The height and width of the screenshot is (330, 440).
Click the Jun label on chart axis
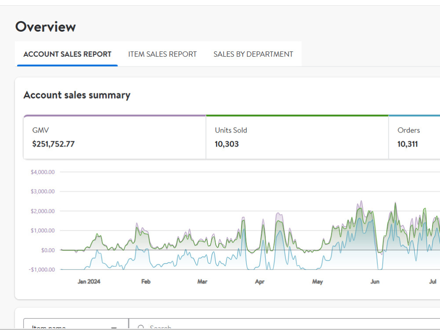(375, 282)
